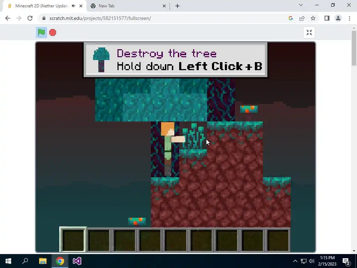The height and width of the screenshot is (268, 357).
Task: Click the Chrome taskbar icon
Action: 60,261
